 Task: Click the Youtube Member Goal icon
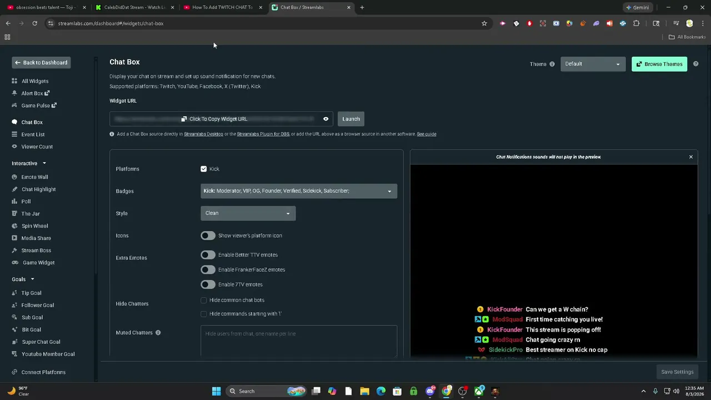pos(14,354)
